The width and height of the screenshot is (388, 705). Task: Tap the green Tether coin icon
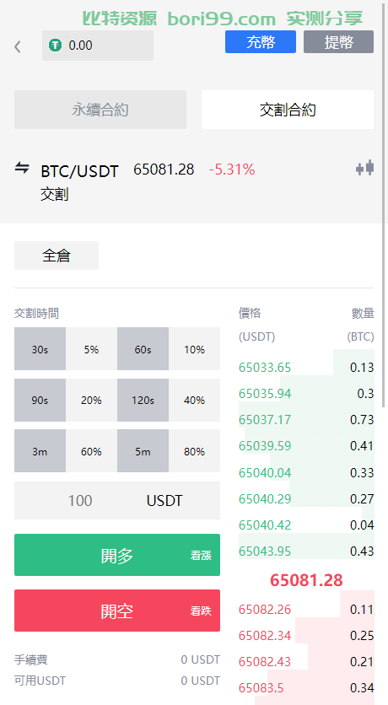point(56,45)
